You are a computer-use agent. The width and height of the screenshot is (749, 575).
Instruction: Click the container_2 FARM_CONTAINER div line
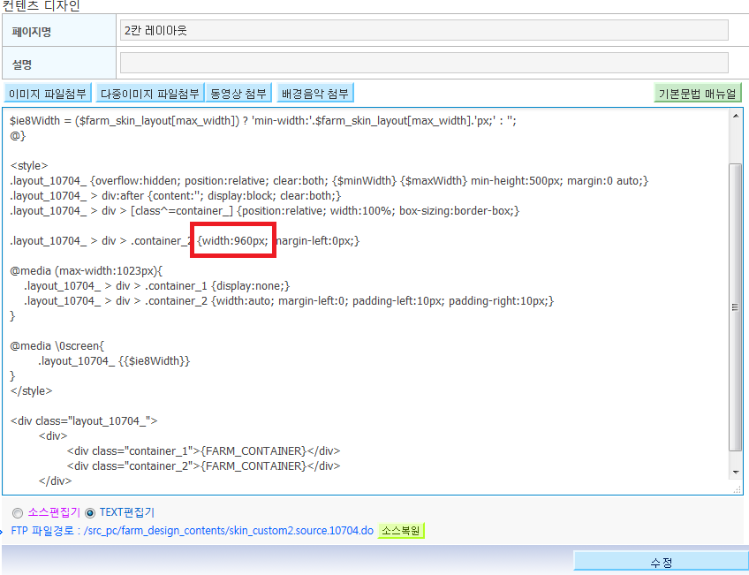coord(203,465)
